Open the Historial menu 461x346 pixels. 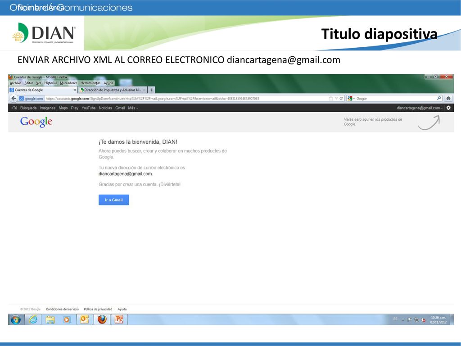point(50,83)
